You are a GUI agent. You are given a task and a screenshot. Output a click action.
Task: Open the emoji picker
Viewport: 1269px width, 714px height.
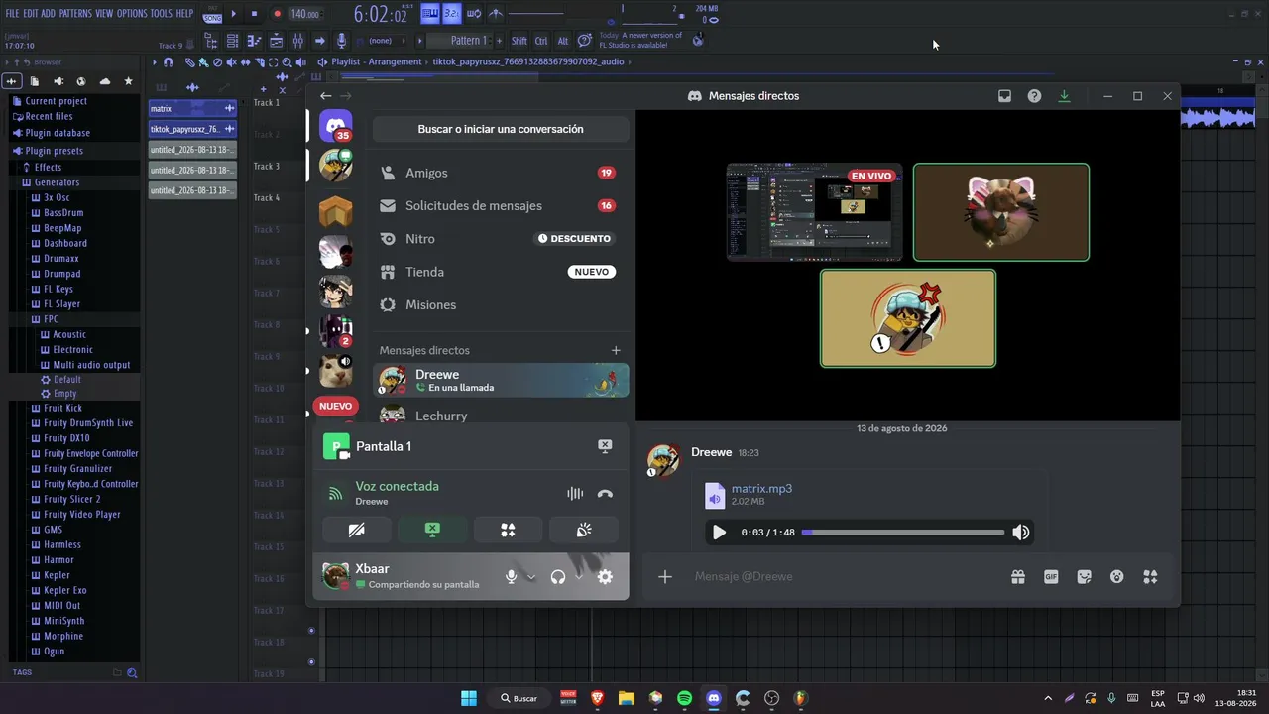[x=1117, y=576]
